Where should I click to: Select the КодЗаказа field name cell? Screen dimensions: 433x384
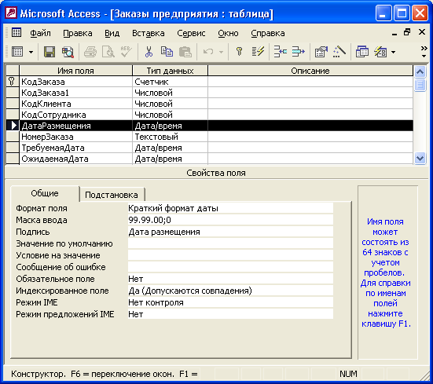76,82
